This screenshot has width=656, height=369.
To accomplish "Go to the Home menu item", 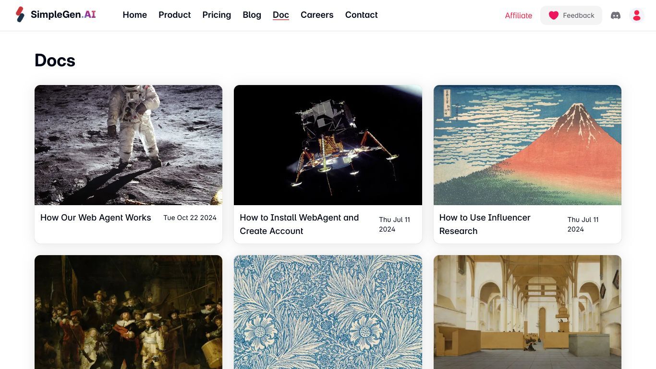I will (x=135, y=15).
